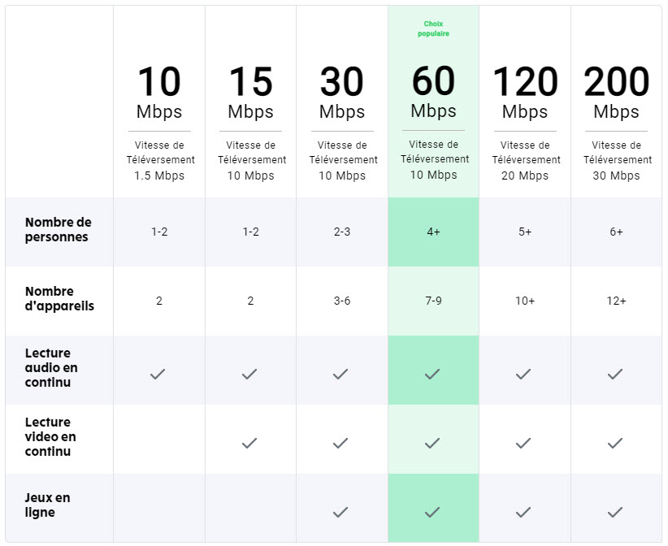Click the audio streaming checkmark for 10 Mbps
The width and height of the screenshot is (668, 546).
158,374
